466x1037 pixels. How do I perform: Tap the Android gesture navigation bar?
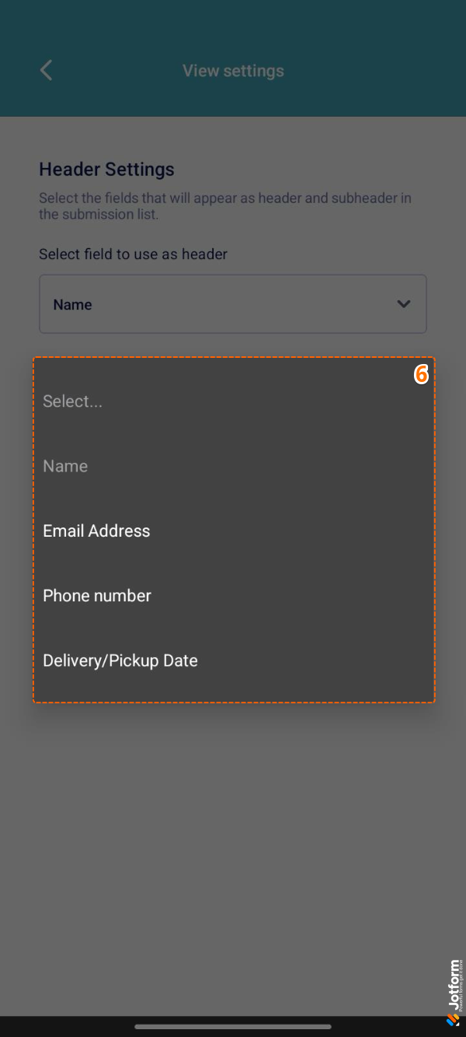[x=233, y=1025]
